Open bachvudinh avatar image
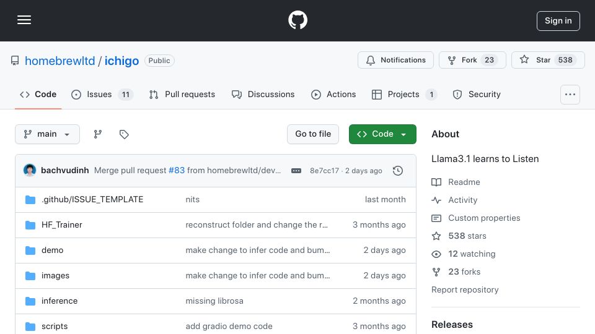 pyautogui.click(x=30, y=171)
